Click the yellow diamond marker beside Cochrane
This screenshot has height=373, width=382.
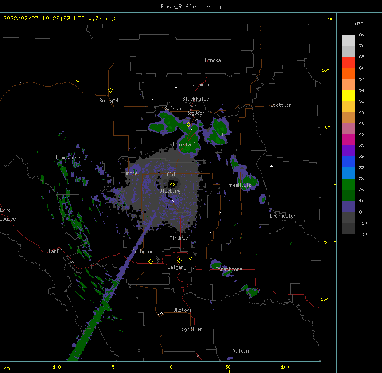coord(151,261)
